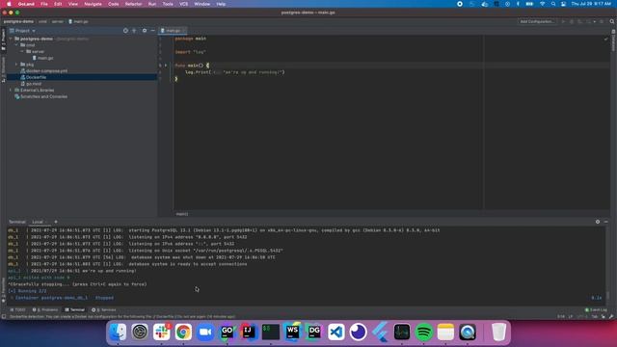
Task: Open the Event Log
Action: [596, 310]
